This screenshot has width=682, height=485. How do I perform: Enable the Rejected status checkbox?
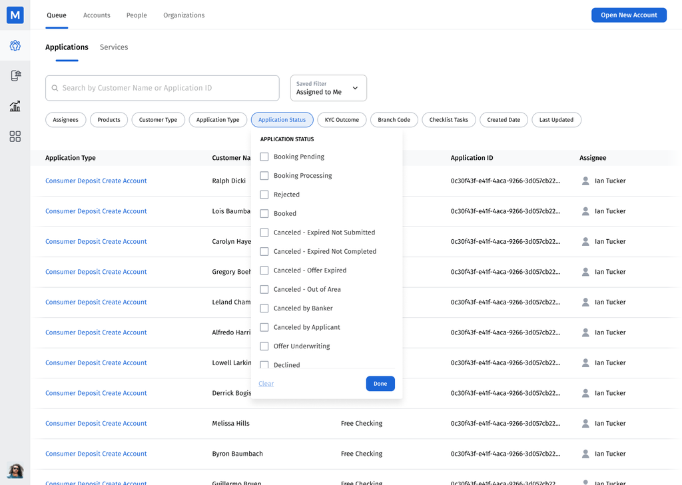(x=264, y=195)
